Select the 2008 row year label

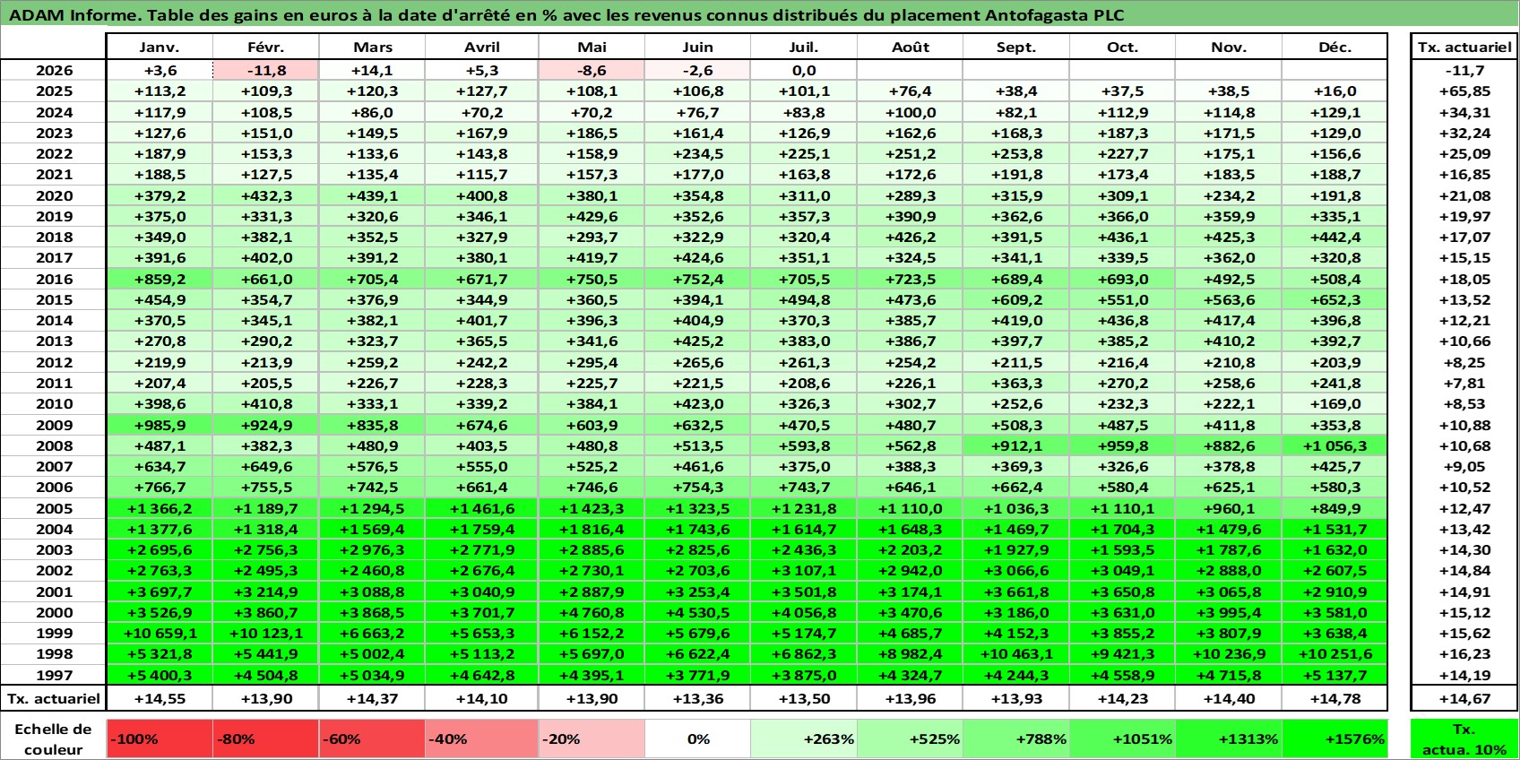tap(54, 445)
